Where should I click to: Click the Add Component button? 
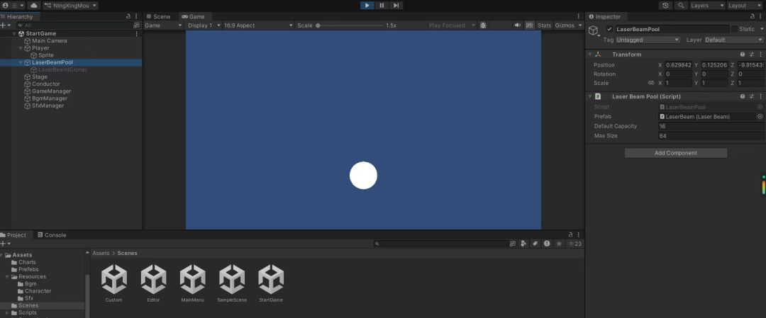[676, 153]
